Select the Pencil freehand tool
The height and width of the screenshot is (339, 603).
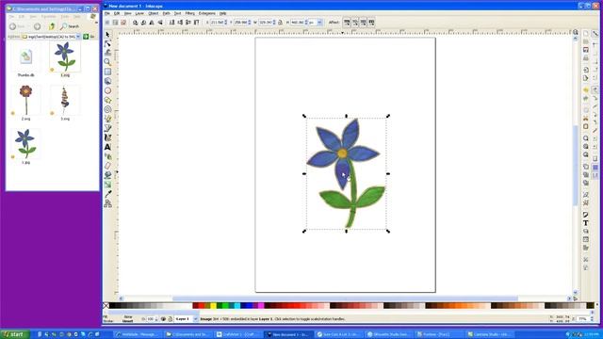pyautogui.click(x=107, y=119)
